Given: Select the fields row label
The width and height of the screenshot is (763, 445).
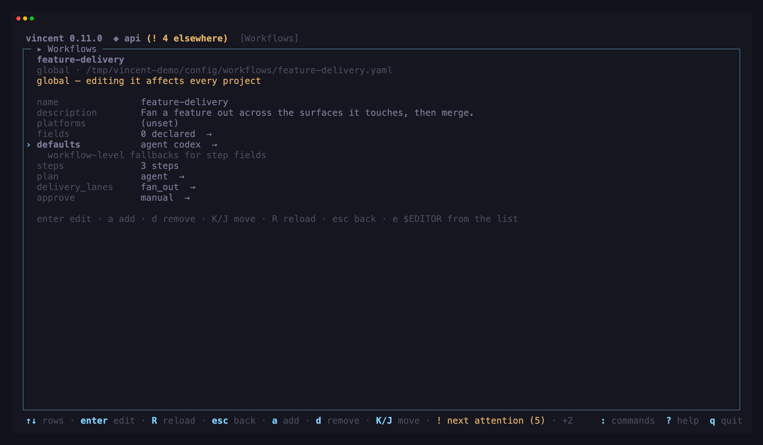Looking at the screenshot, I should coord(53,134).
